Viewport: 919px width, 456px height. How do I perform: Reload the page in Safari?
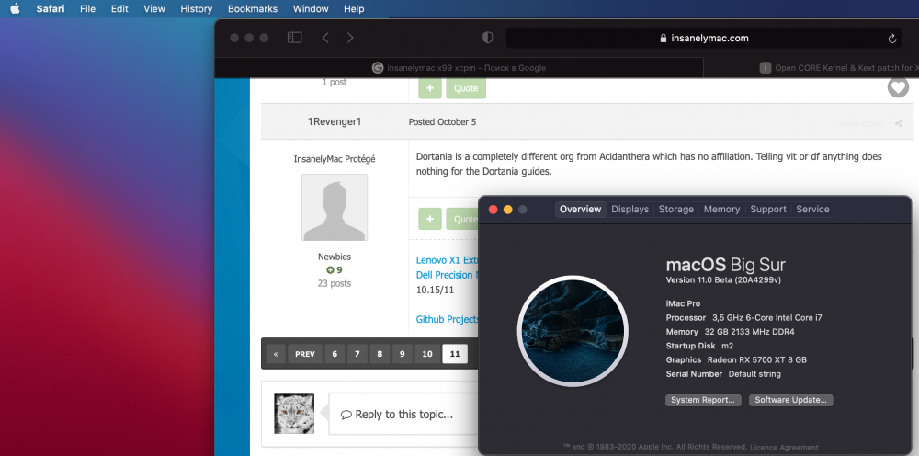click(x=892, y=39)
